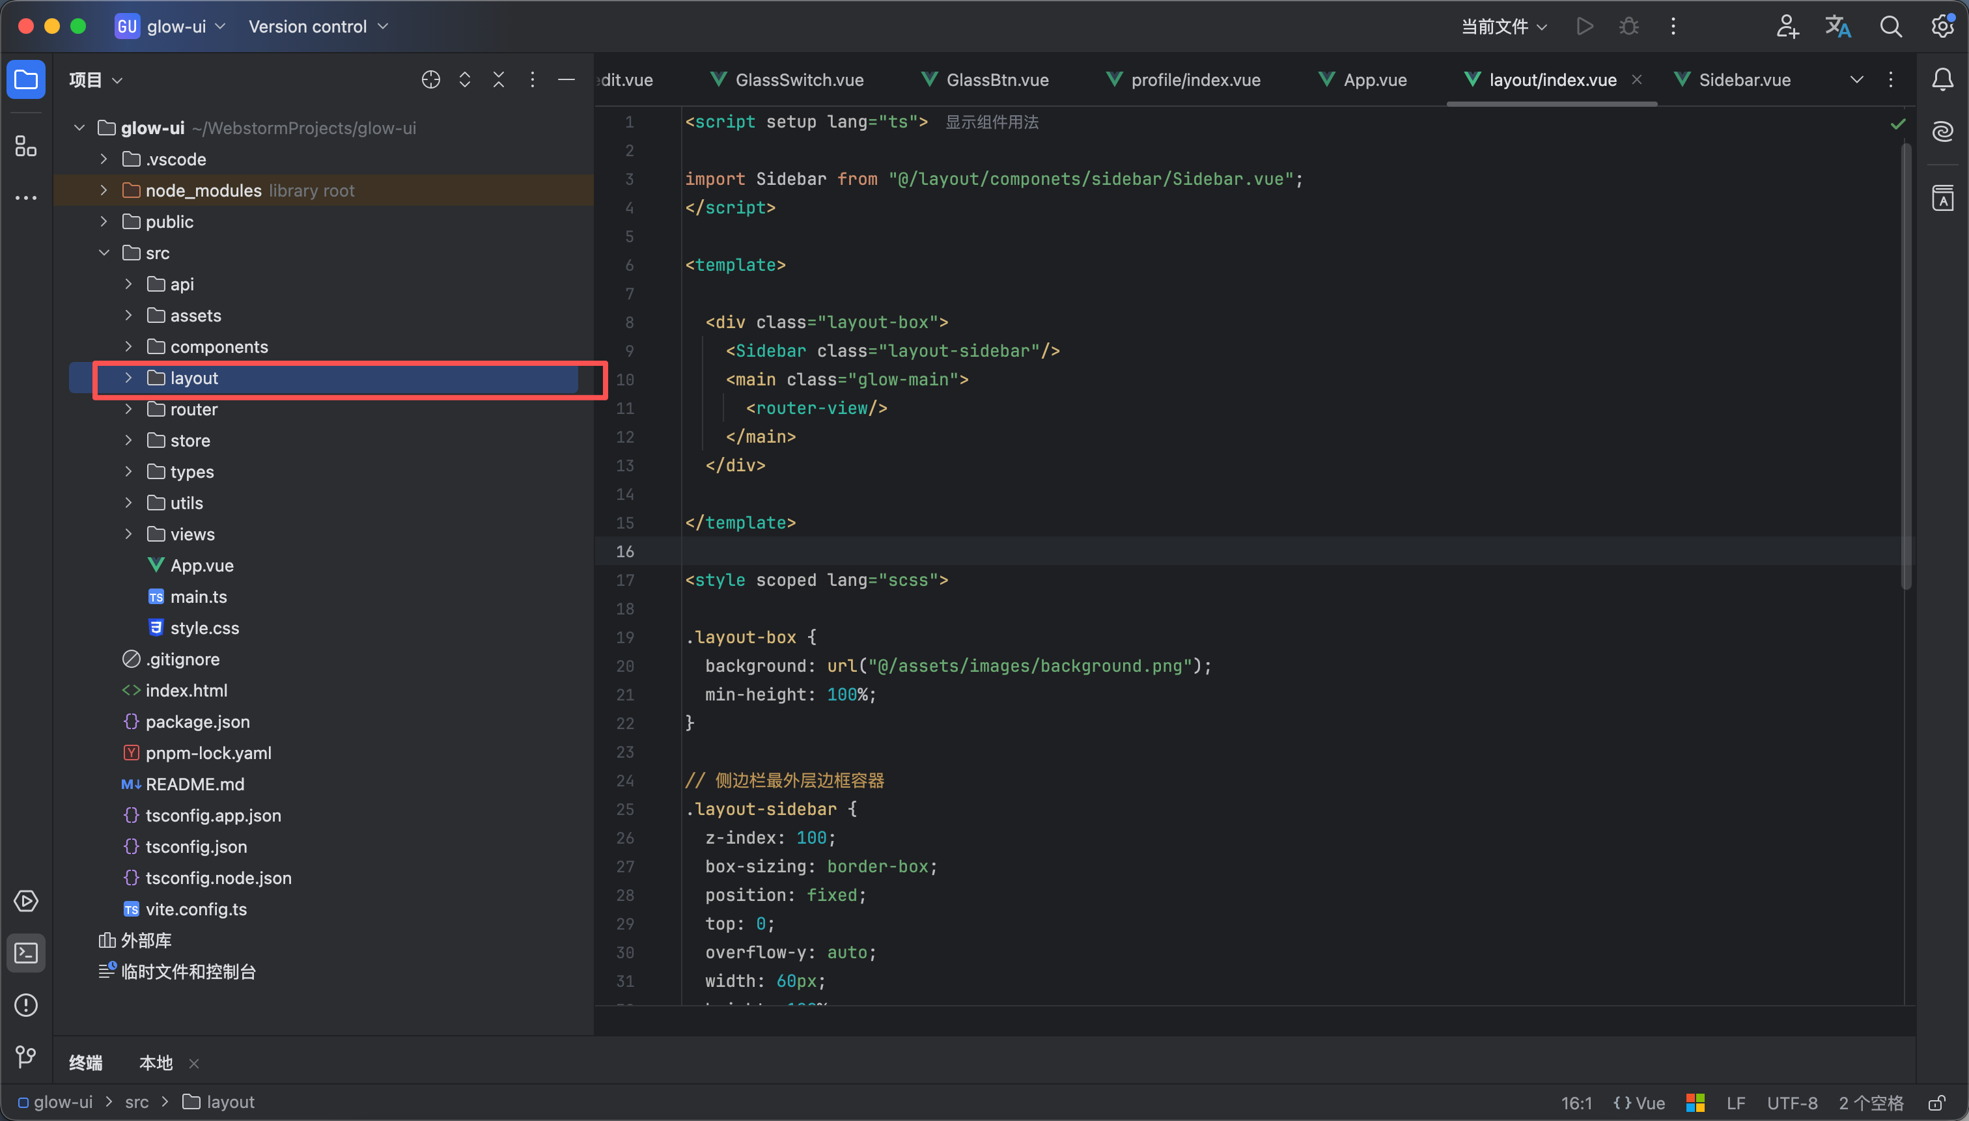
Task: Open the Notifications bell icon
Action: click(1942, 79)
